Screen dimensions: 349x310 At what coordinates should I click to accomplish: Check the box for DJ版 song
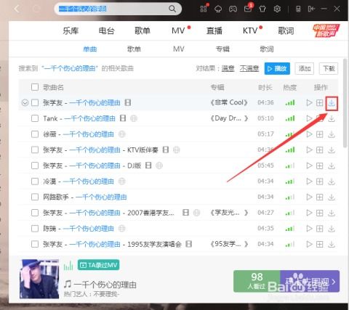coord(35,166)
